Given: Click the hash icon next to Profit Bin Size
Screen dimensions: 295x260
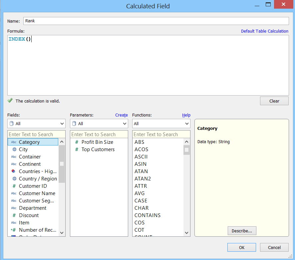Looking at the screenshot, I should click(77, 142).
